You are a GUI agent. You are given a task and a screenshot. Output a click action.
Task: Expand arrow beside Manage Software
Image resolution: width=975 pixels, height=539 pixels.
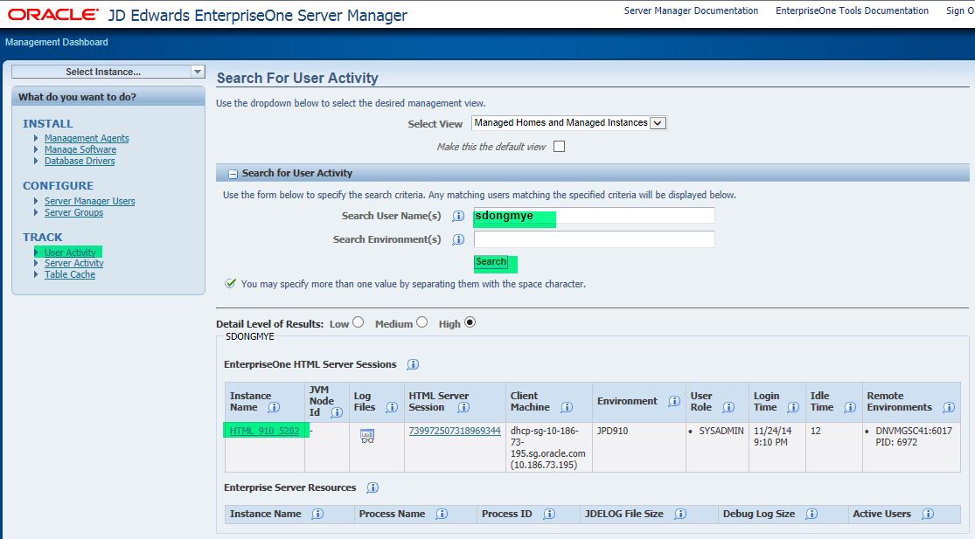click(x=36, y=149)
